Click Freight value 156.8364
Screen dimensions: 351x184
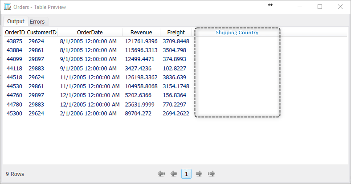174,95
